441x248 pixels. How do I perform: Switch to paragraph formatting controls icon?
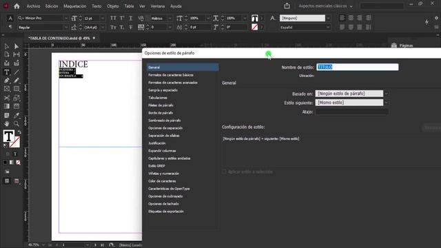tap(10, 27)
